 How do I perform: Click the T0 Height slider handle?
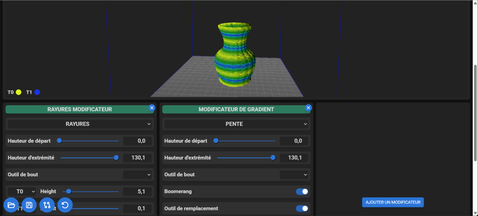point(69,191)
